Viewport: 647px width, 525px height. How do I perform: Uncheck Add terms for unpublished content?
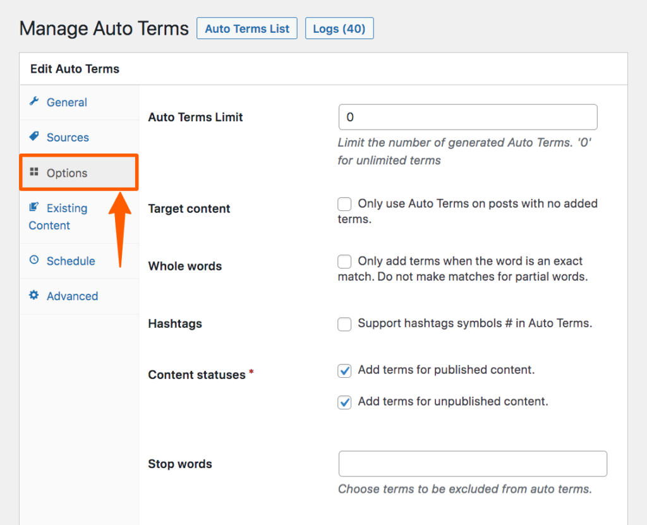(x=344, y=402)
